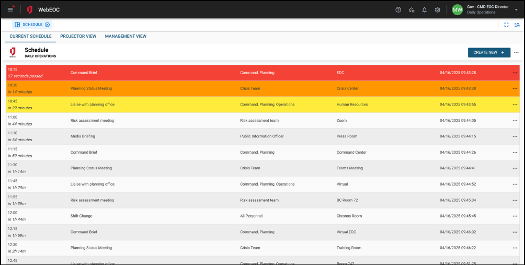Image resolution: width=525 pixels, height=265 pixels.
Task: Open the settings gear icon
Action: coord(438,9)
